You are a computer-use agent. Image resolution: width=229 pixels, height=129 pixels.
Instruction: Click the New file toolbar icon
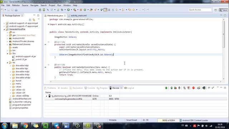point(3,10)
